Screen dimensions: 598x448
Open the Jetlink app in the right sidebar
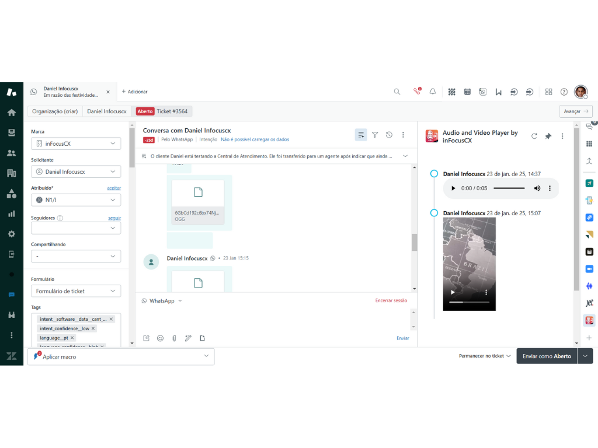point(589,303)
